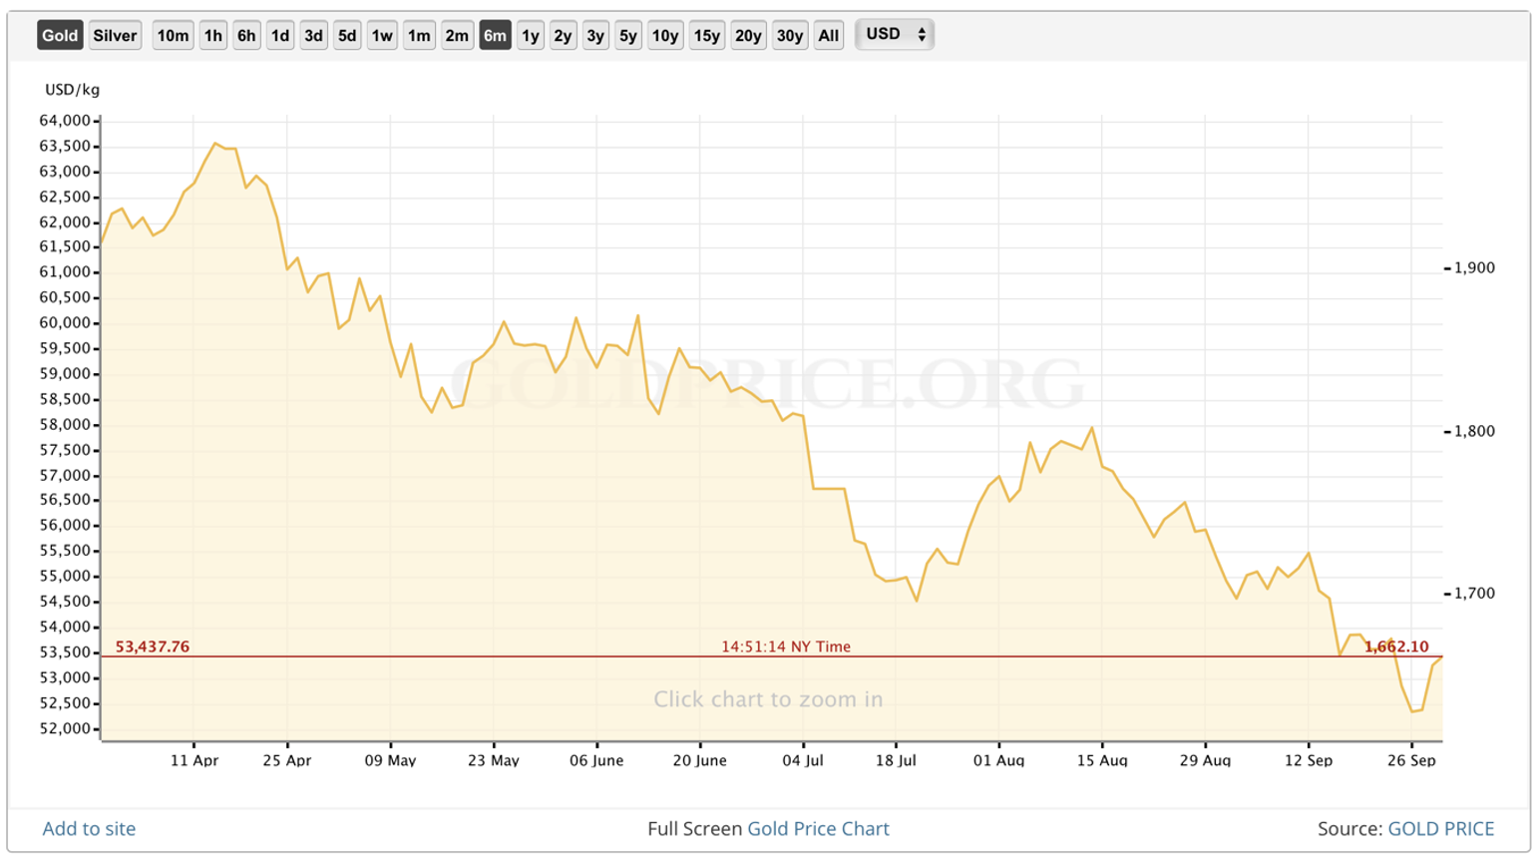Viewport: 1538px width, 860px height.
Task: View 5y gold price history
Action: (627, 36)
